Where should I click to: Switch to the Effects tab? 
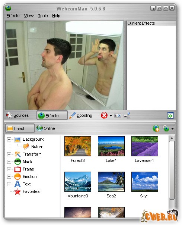click(x=52, y=115)
